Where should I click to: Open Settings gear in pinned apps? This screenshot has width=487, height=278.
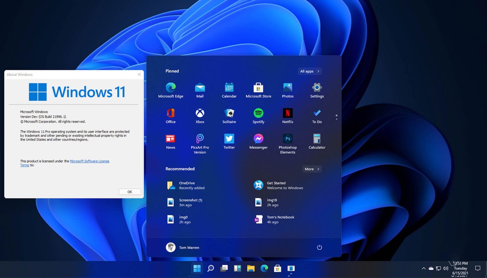click(317, 90)
